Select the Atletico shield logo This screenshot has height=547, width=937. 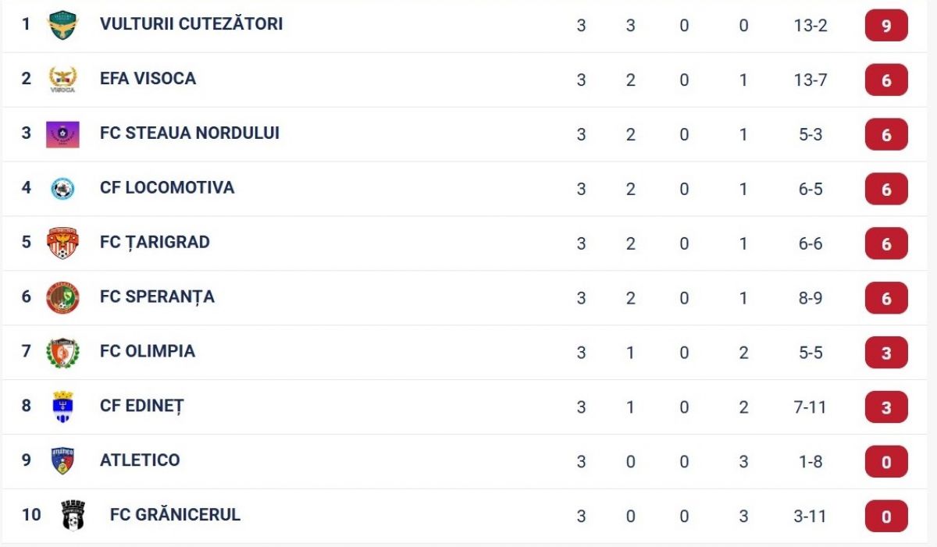(62, 461)
